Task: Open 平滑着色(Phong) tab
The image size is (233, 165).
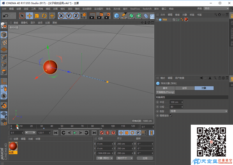Action: [165, 92]
